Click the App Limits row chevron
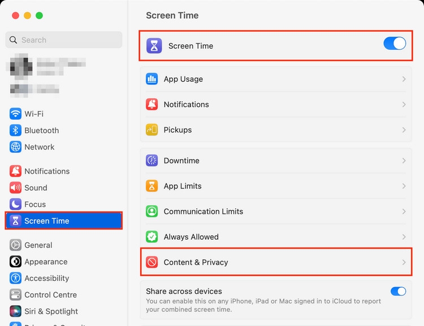The width and height of the screenshot is (424, 326). (x=404, y=186)
